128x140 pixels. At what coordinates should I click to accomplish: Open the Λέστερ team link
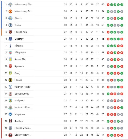coord(18,18)
